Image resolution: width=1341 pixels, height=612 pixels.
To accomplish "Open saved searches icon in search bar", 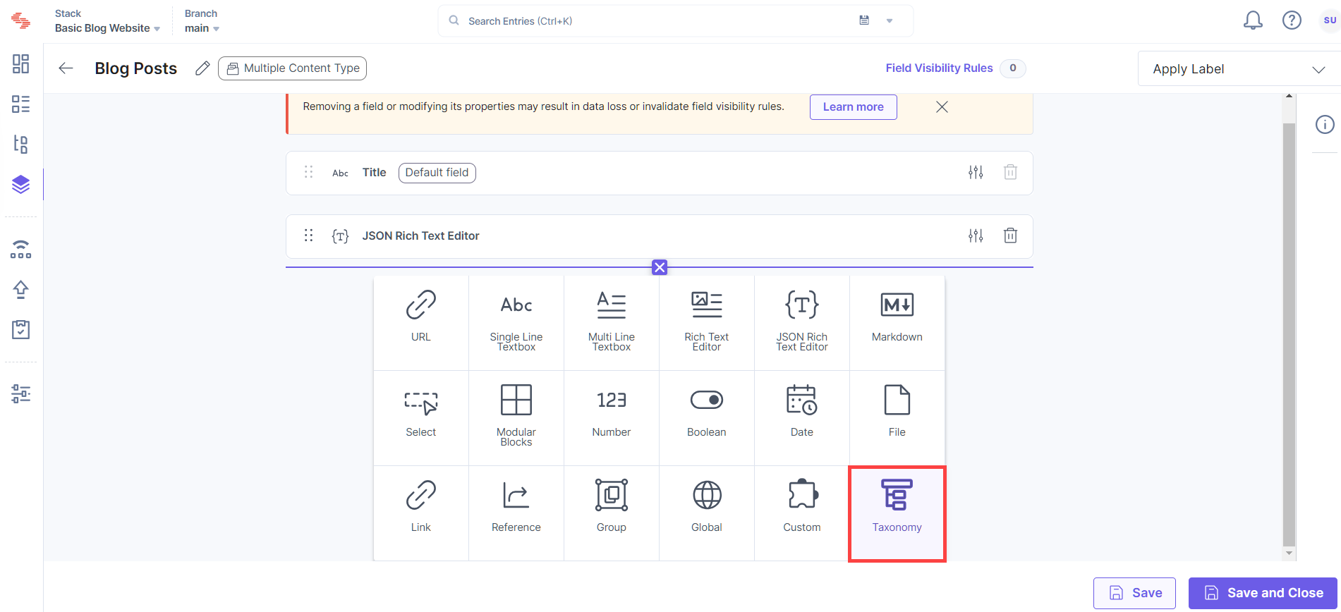I will click(x=864, y=20).
